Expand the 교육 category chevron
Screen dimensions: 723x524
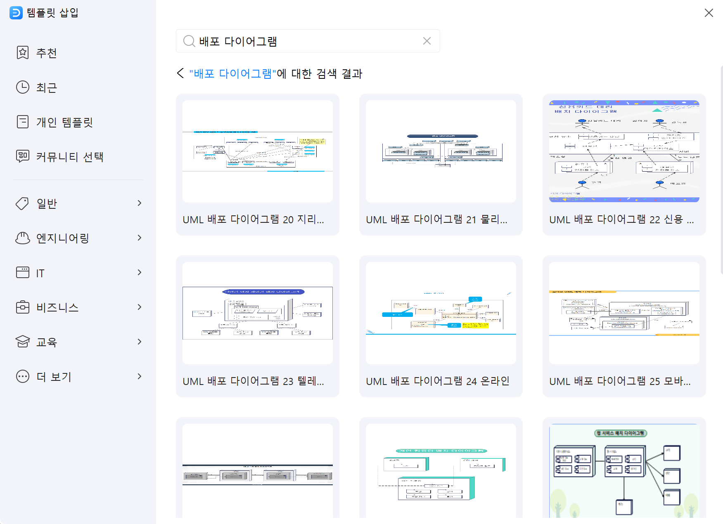pyautogui.click(x=140, y=342)
